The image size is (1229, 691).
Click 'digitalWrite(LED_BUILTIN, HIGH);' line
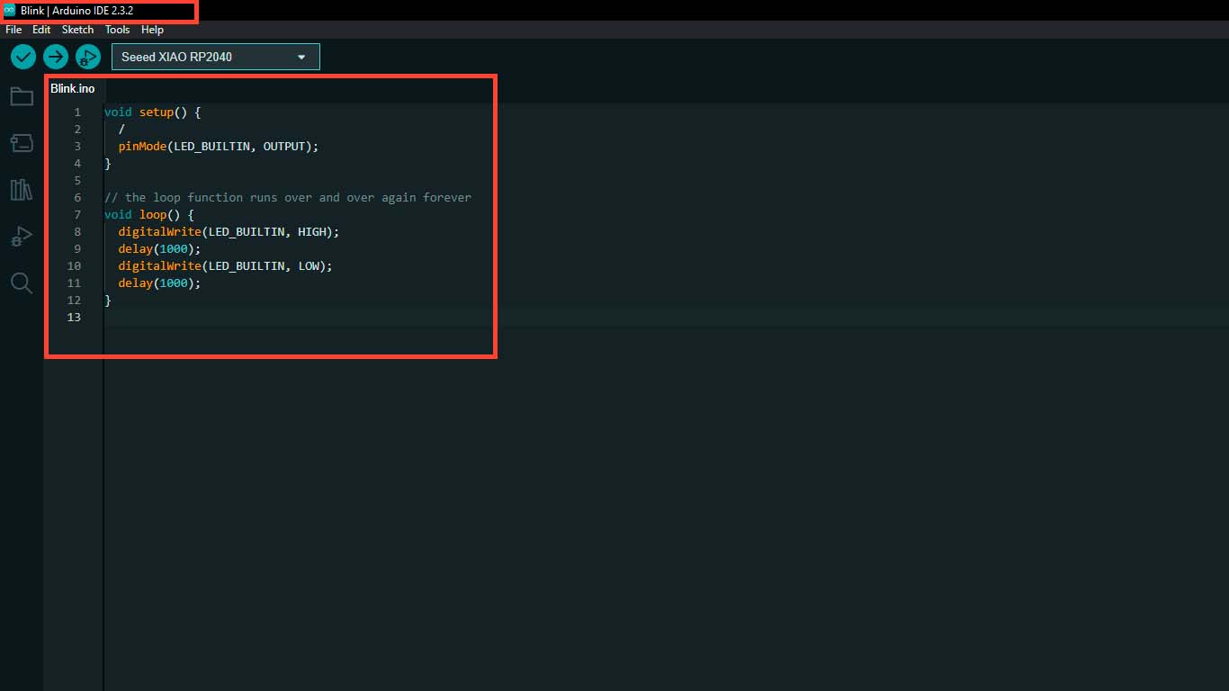pyautogui.click(x=229, y=232)
